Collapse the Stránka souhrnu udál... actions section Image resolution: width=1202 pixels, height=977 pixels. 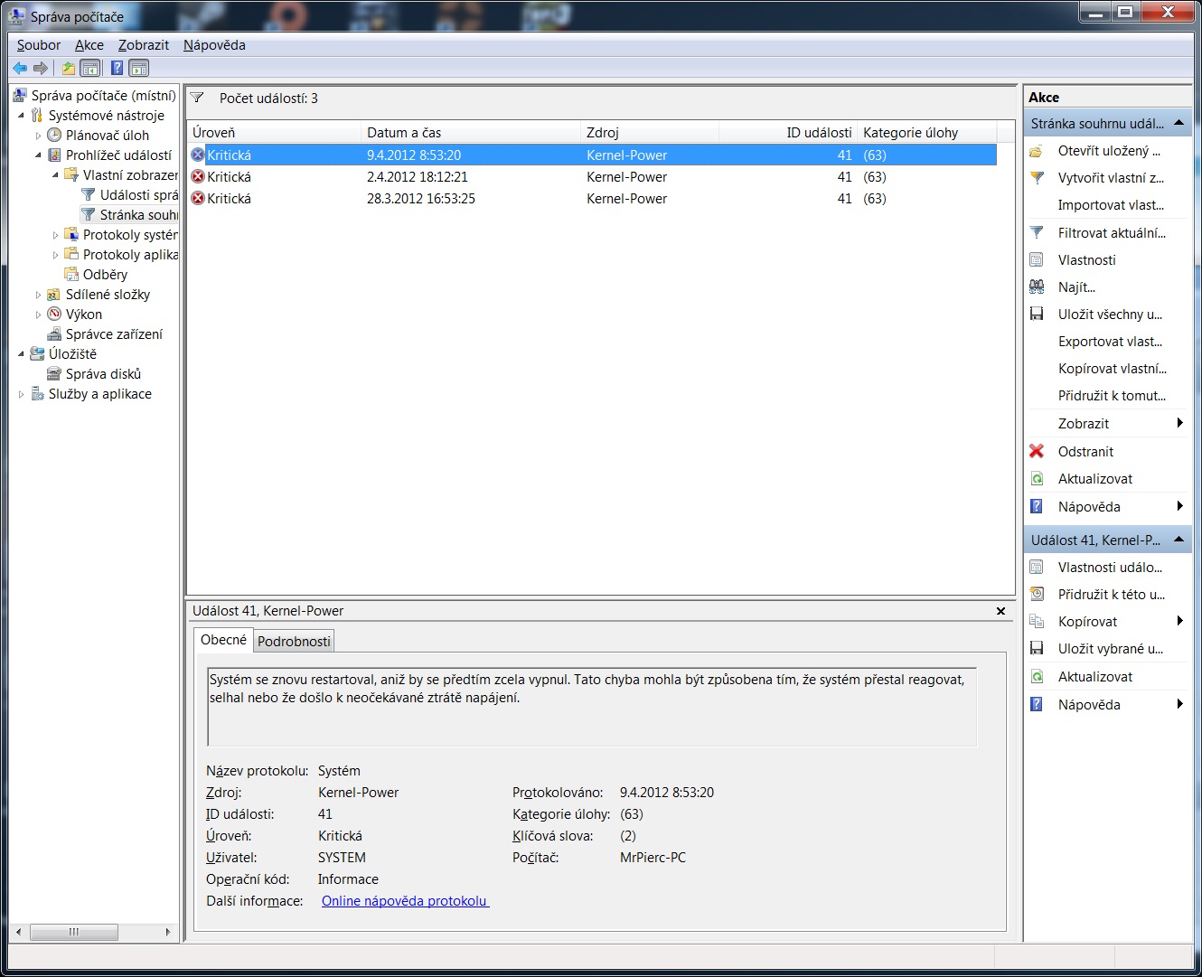[x=1179, y=123]
